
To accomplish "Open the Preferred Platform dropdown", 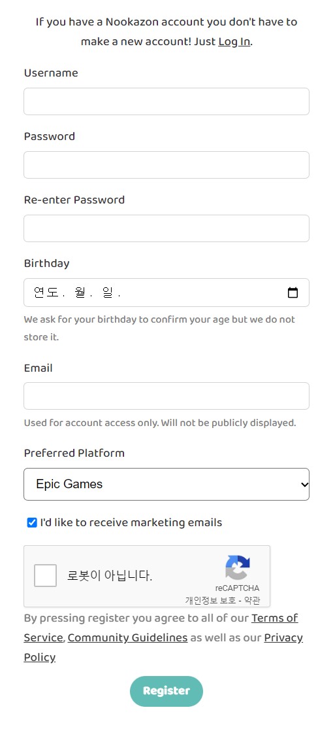I will tap(166, 484).
